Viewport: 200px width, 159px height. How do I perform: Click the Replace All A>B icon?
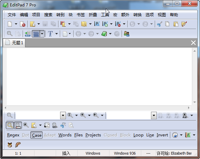coord(185,115)
